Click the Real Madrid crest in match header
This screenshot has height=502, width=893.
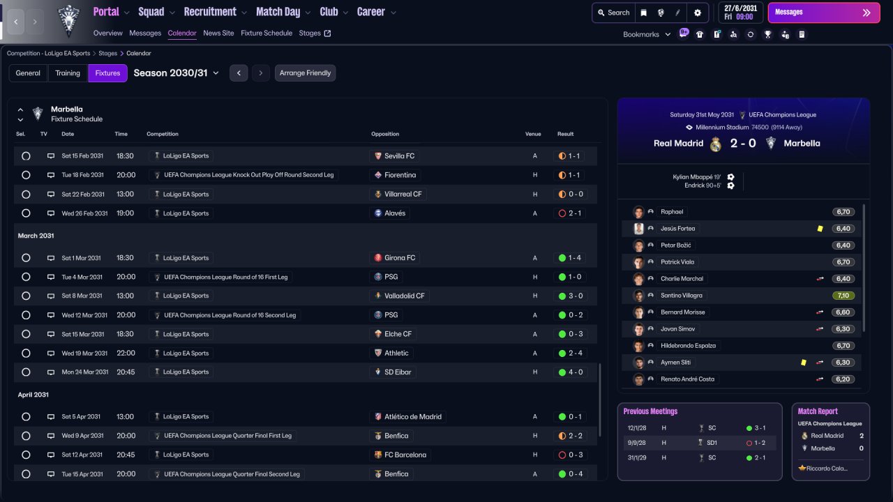715,144
